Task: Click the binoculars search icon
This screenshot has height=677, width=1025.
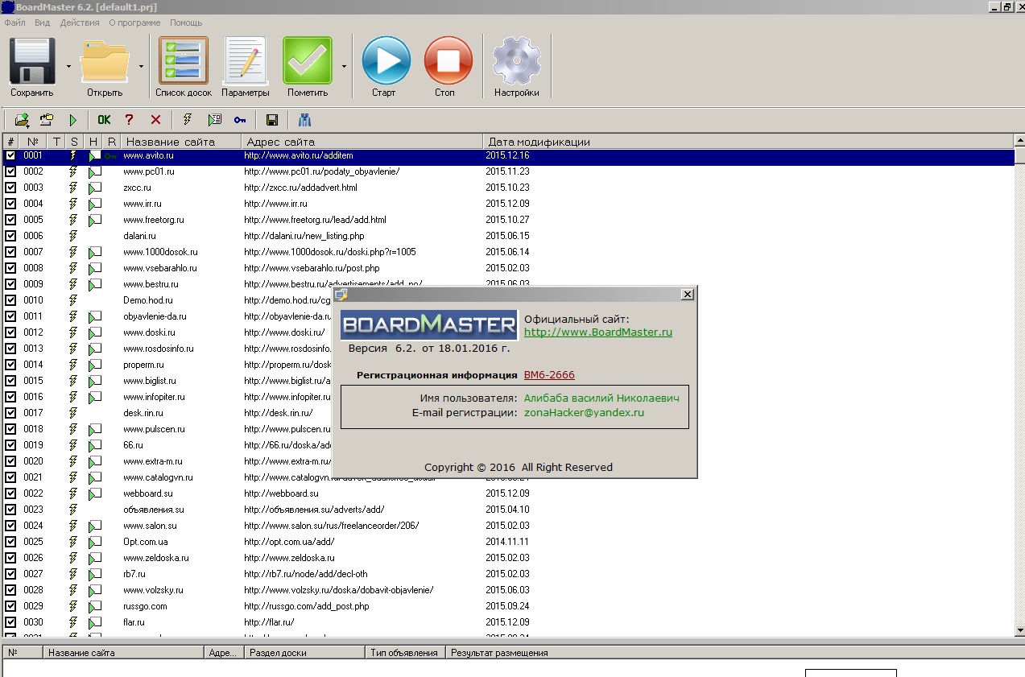Action: click(304, 120)
